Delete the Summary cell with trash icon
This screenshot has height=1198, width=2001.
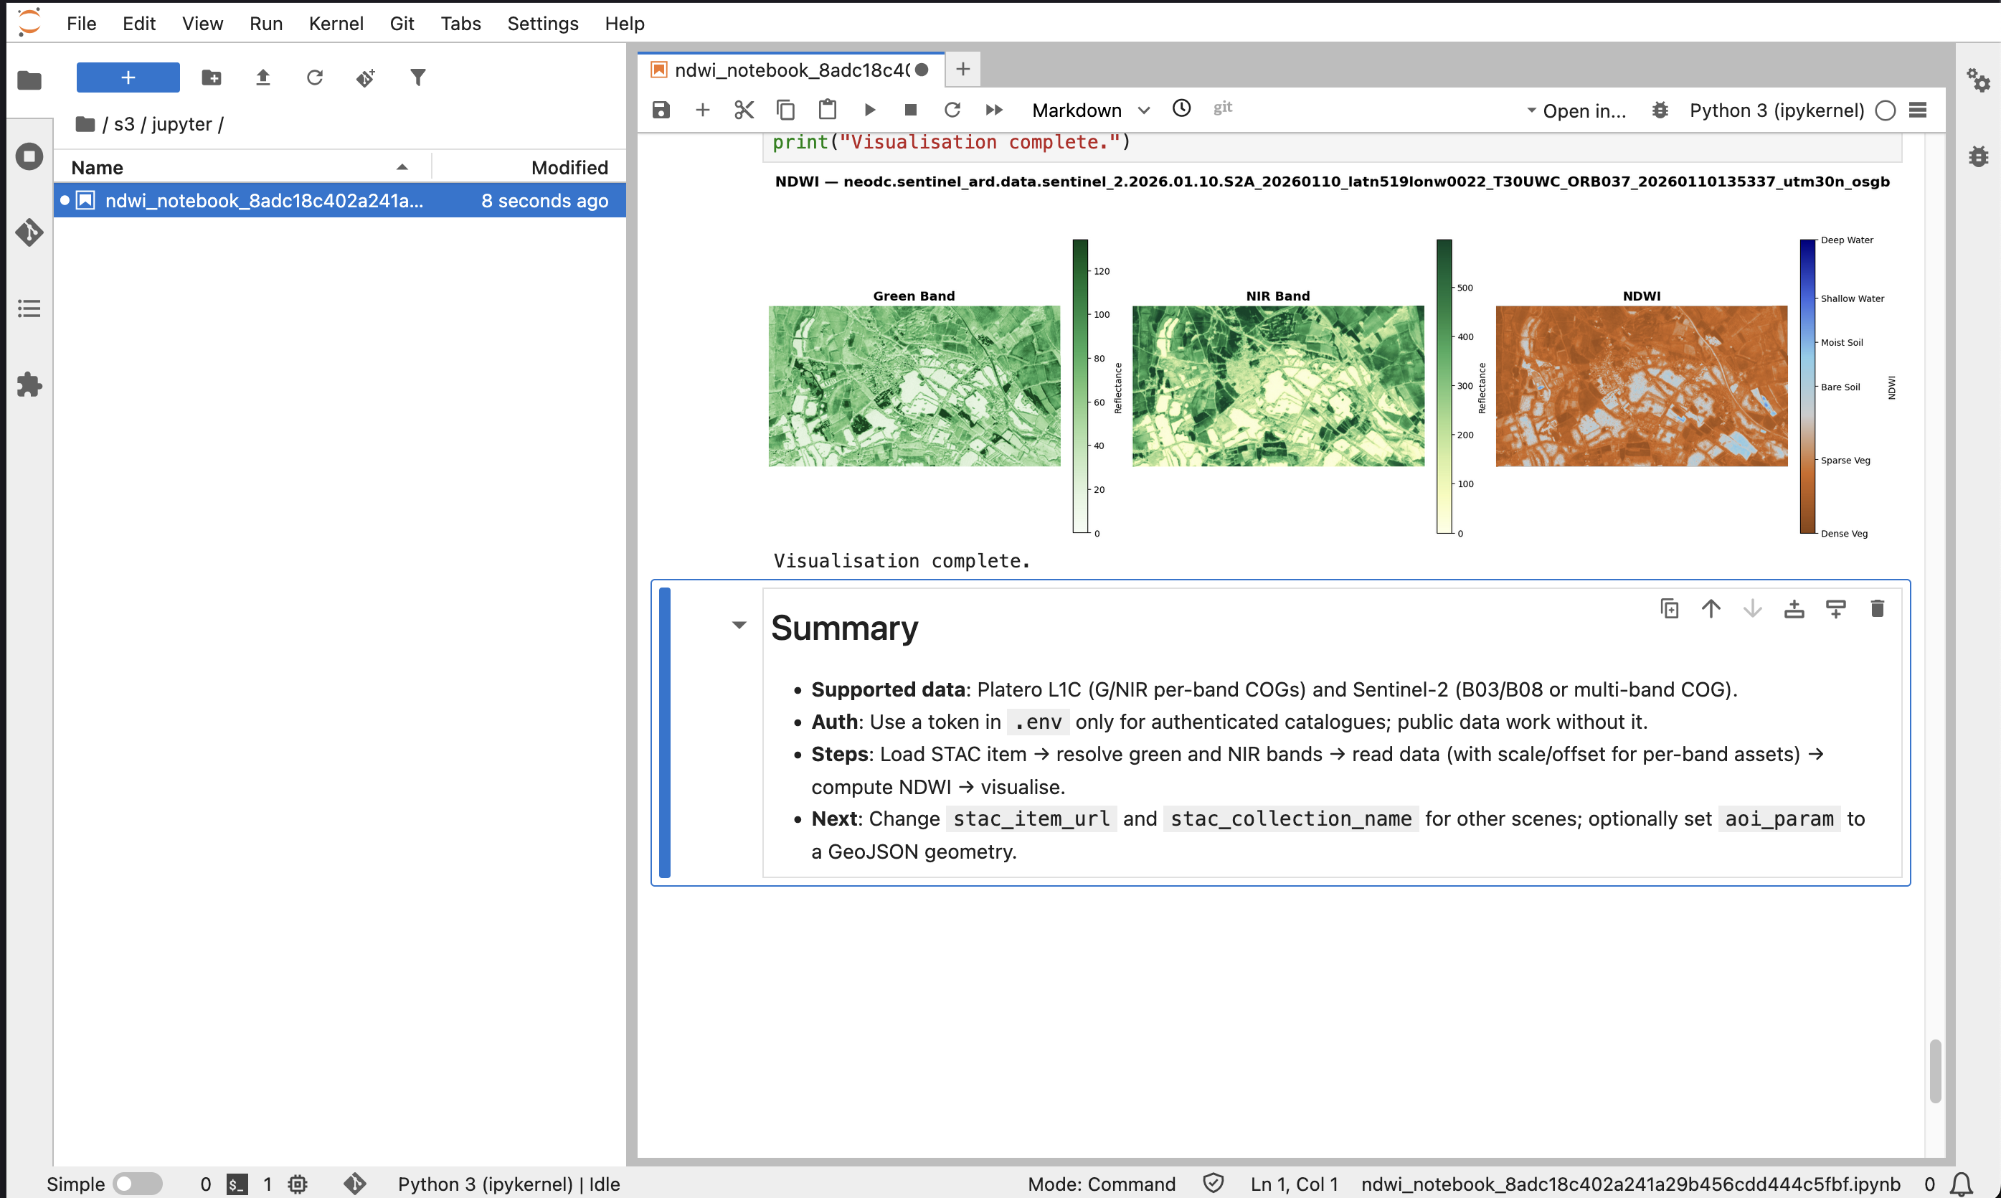click(1877, 608)
